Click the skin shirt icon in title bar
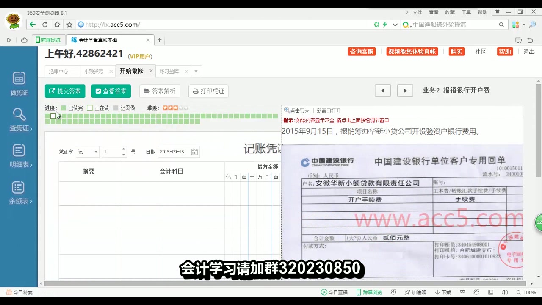 pos(498,12)
